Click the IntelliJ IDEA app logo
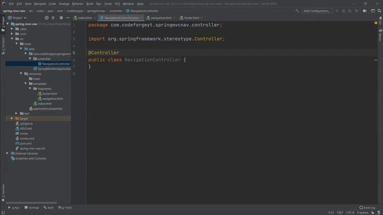 click(x=4, y=4)
